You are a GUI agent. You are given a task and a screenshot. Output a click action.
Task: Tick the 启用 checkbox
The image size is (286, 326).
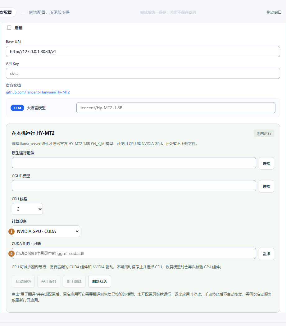coord(9,28)
